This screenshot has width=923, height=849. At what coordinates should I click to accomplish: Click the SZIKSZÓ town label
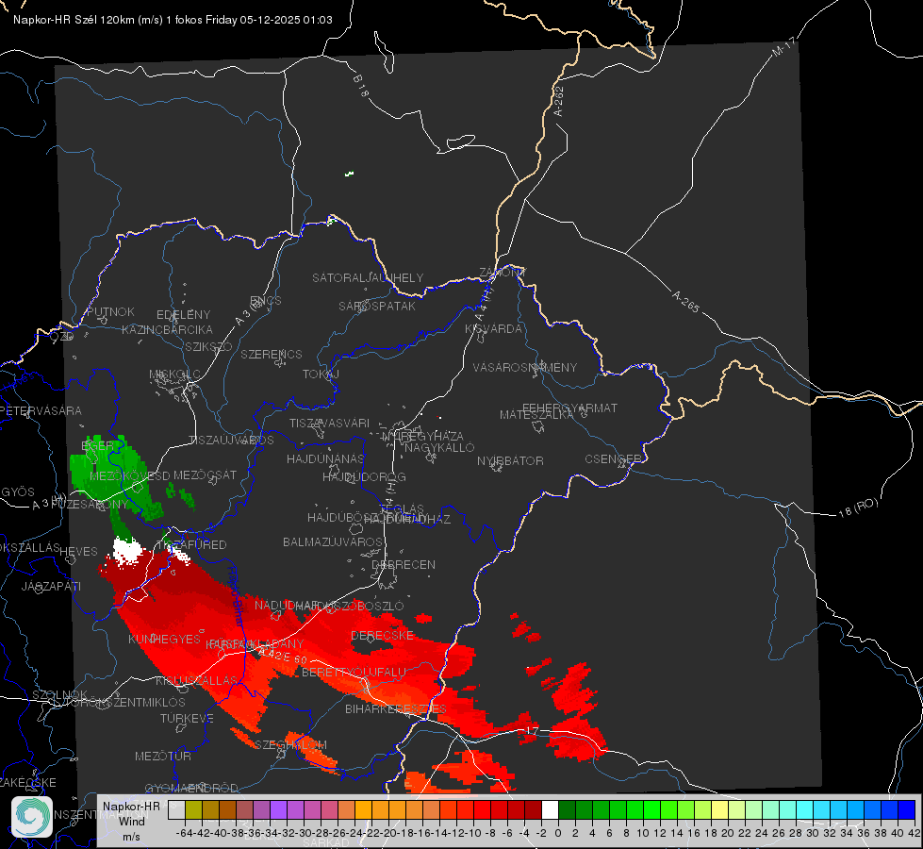(x=208, y=346)
